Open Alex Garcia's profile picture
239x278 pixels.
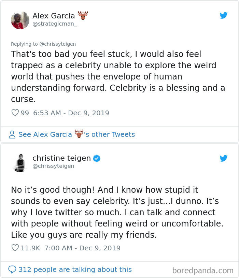tap(20, 20)
